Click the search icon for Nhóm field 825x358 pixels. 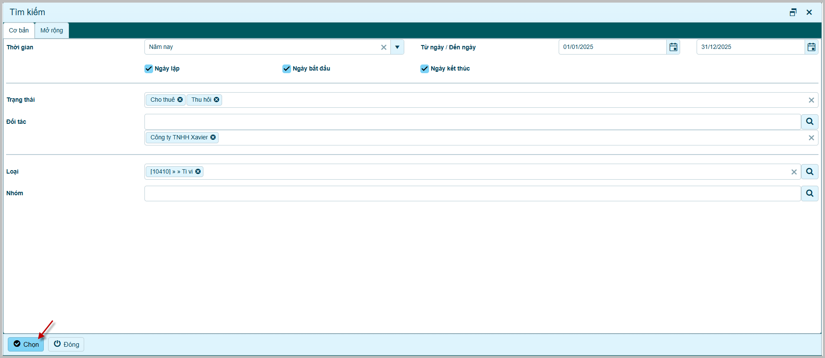click(809, 194)
